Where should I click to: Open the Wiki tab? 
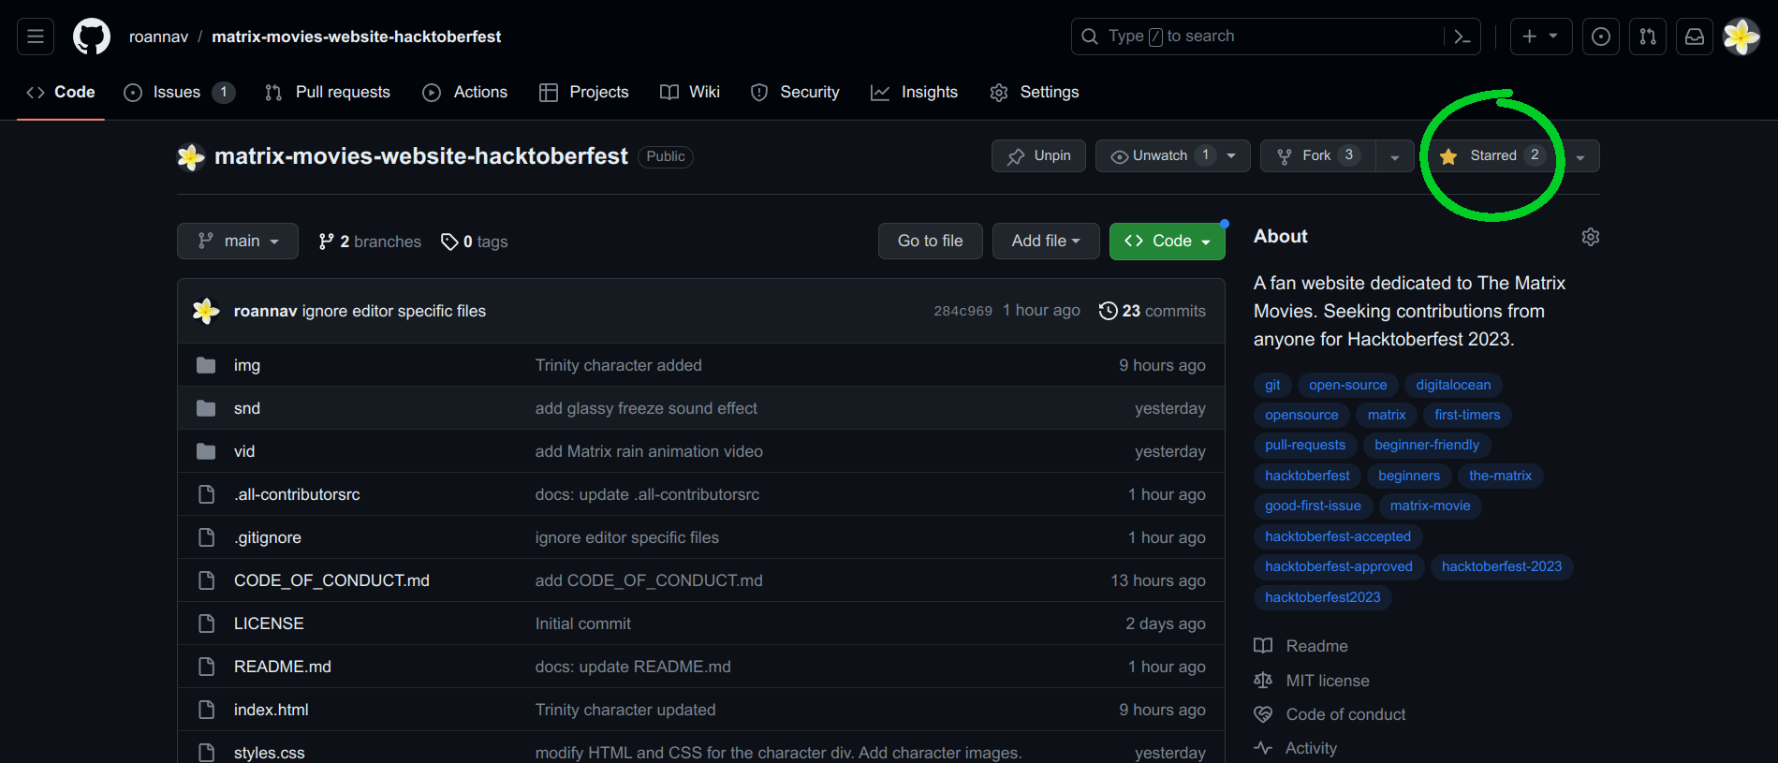pos(690,92)
